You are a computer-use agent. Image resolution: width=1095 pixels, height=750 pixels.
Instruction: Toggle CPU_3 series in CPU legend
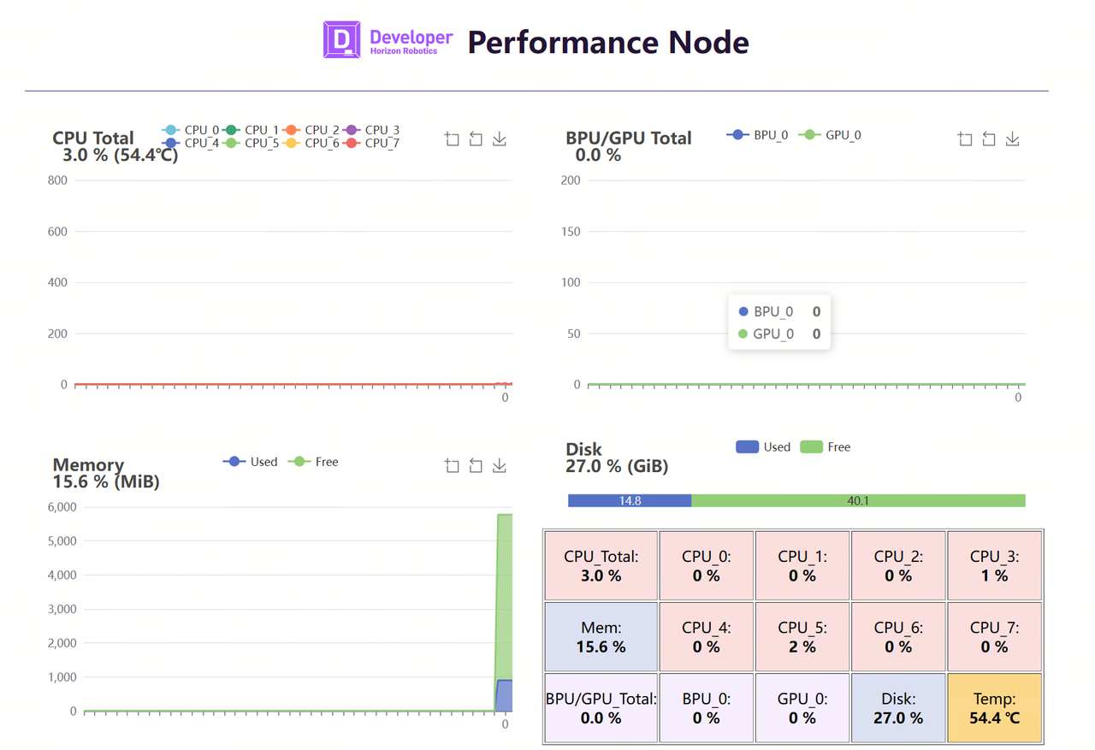coord(370,130)
